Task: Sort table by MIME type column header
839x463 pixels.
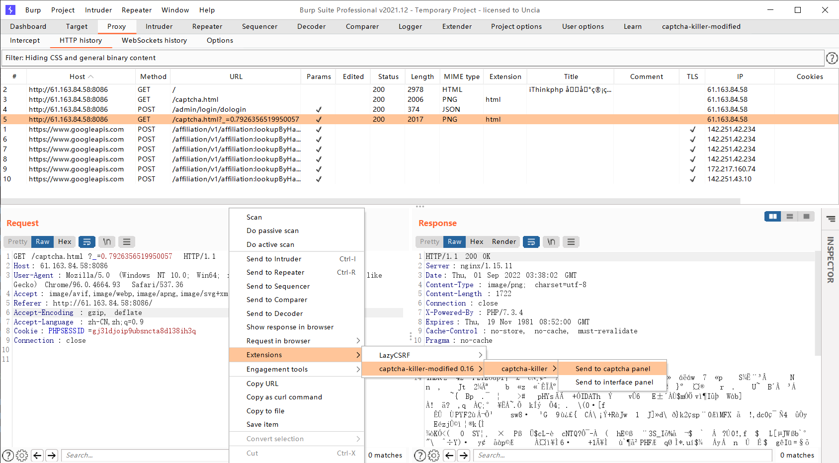Action: click(x=461, y=77)
